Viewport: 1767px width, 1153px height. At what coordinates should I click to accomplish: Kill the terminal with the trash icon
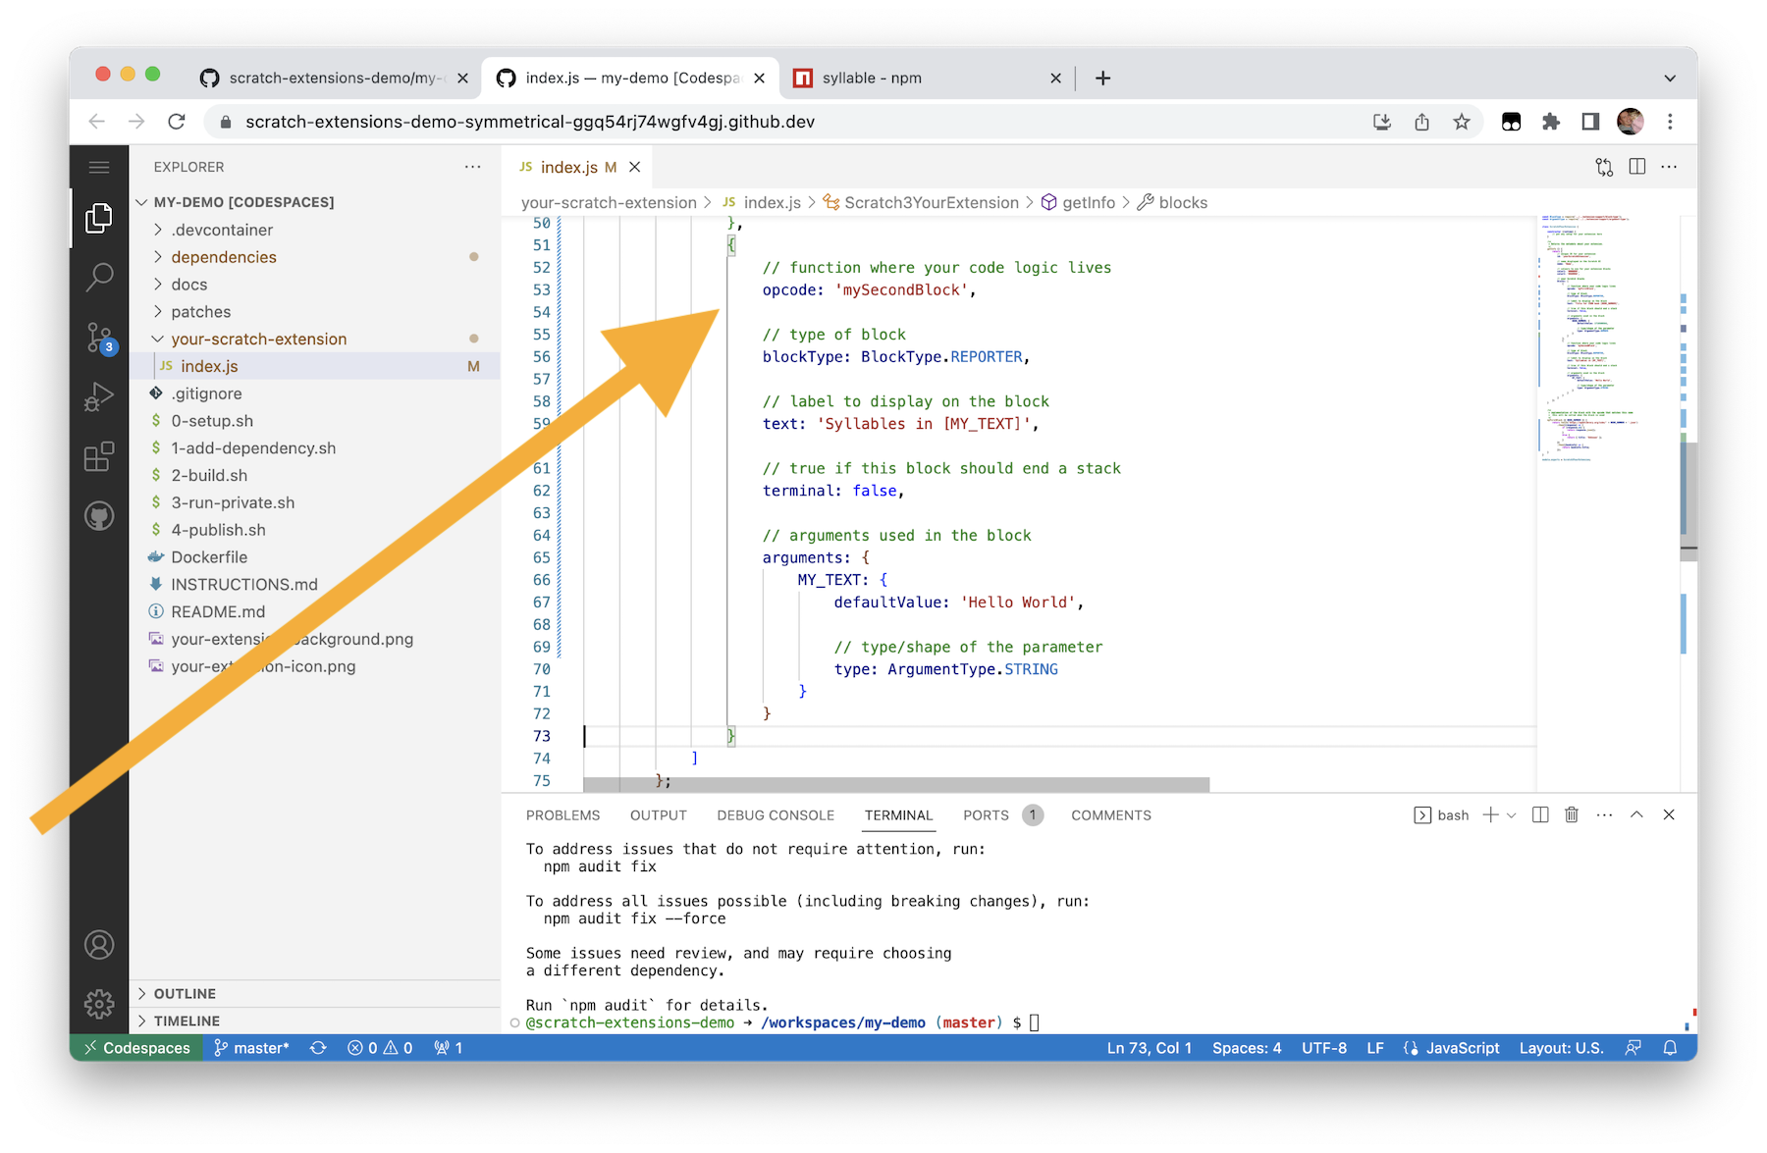coord(1572,814)
